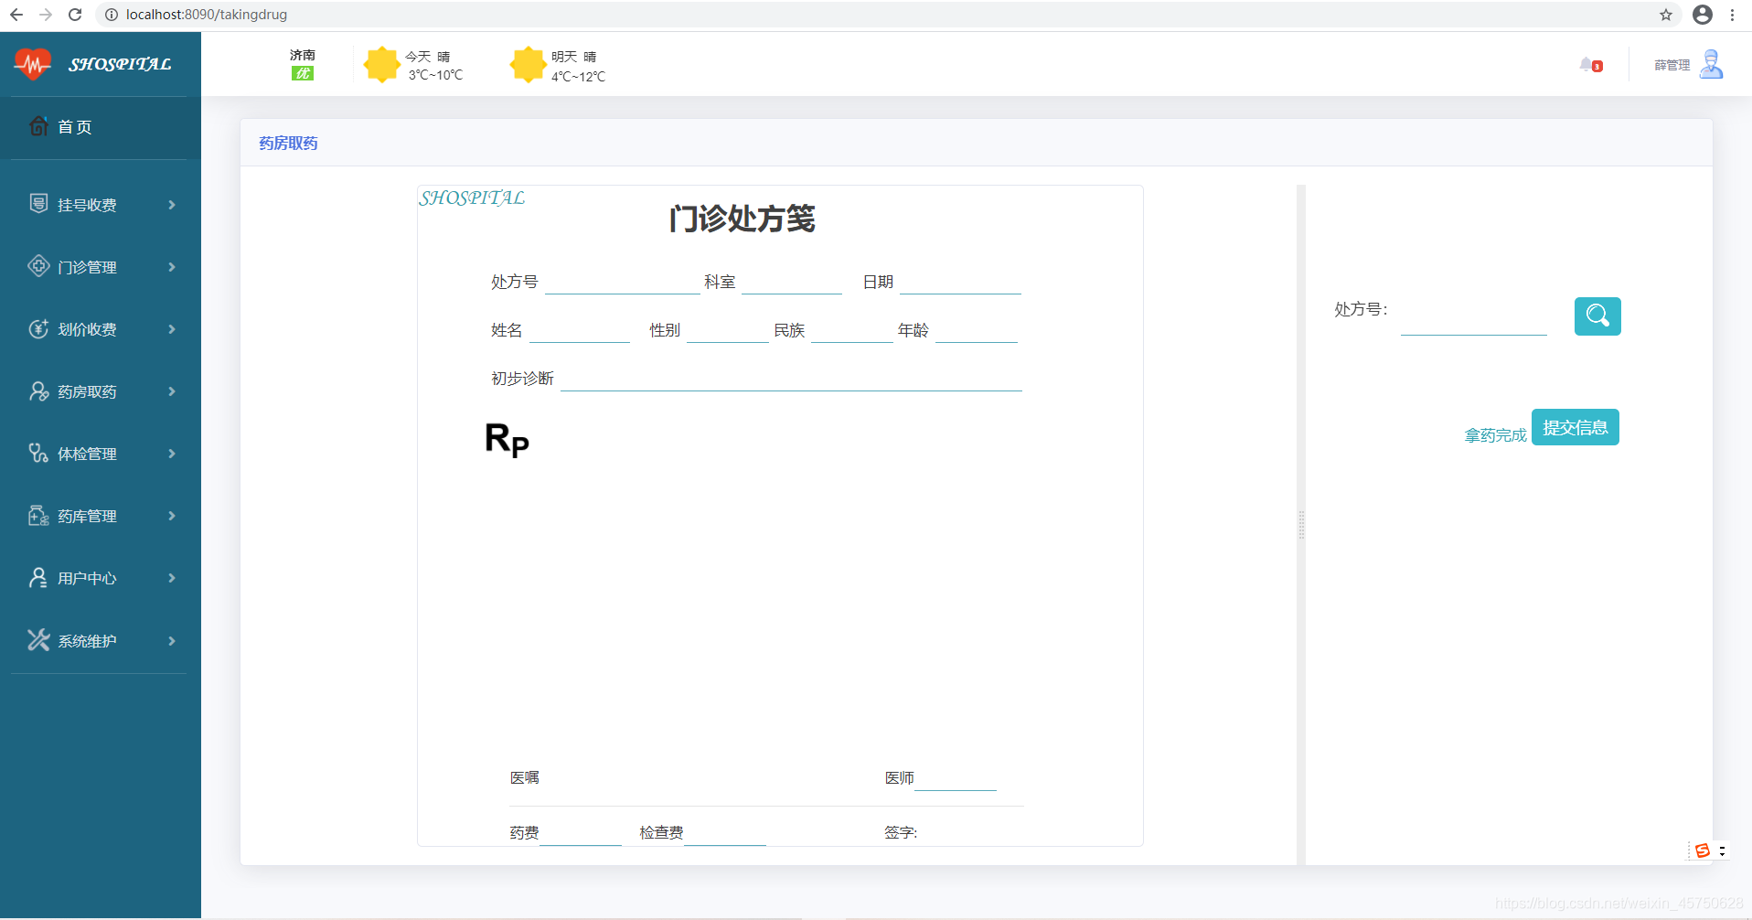The height and width of the screenshot is (920, 1752).
Task: Click the 药库管理 medicine icon
Action: 38,516
